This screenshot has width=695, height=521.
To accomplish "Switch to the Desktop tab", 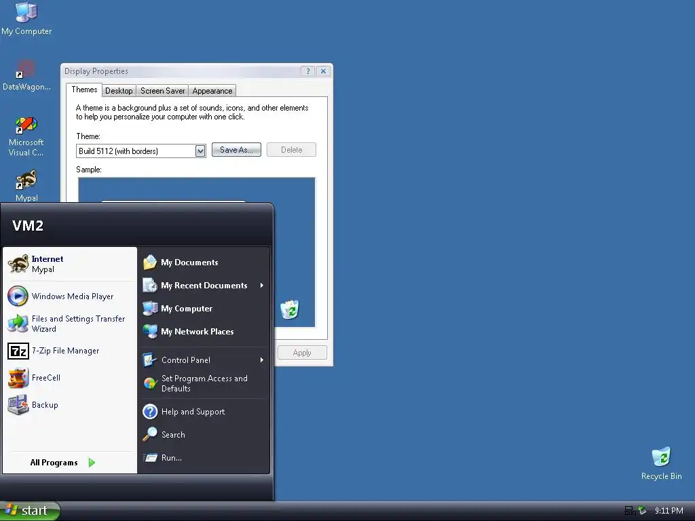I will coord(119,91).
